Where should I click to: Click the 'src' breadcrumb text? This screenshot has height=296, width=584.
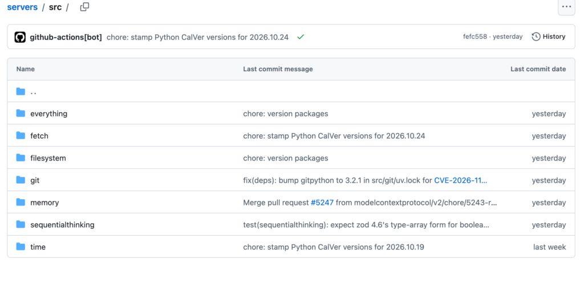click(55, 7)
